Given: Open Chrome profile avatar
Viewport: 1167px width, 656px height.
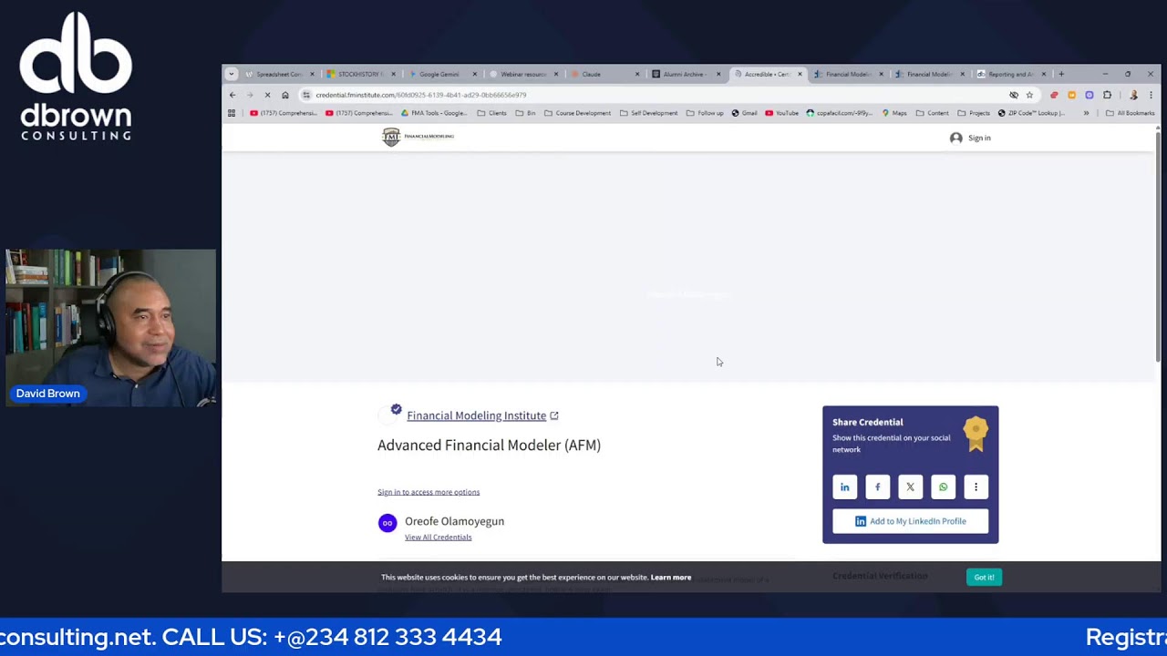Looking at the screenshot, I should pos(1133,95).
